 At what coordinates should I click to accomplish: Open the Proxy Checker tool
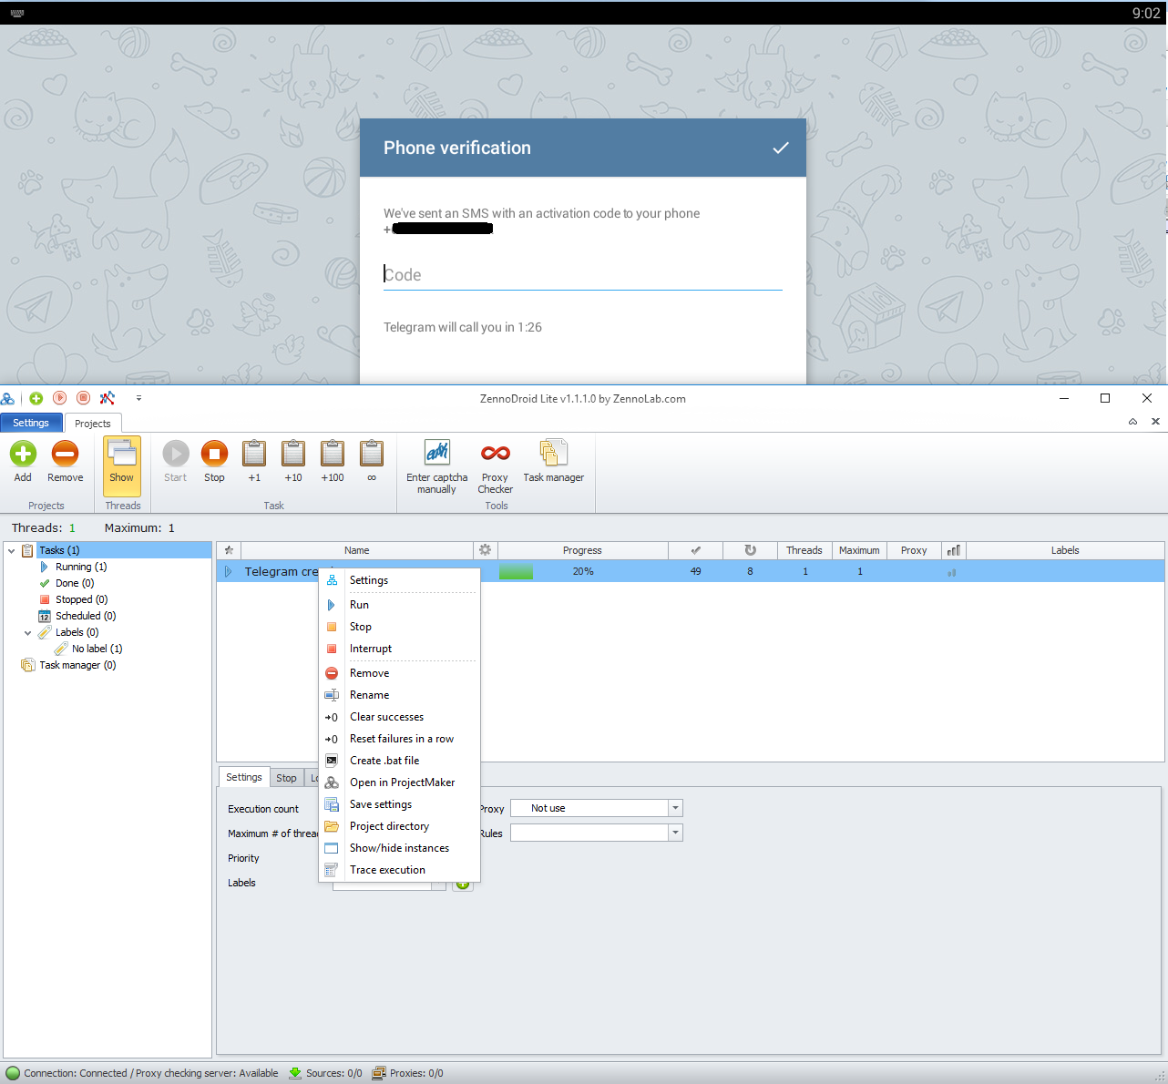pos(495,466)
